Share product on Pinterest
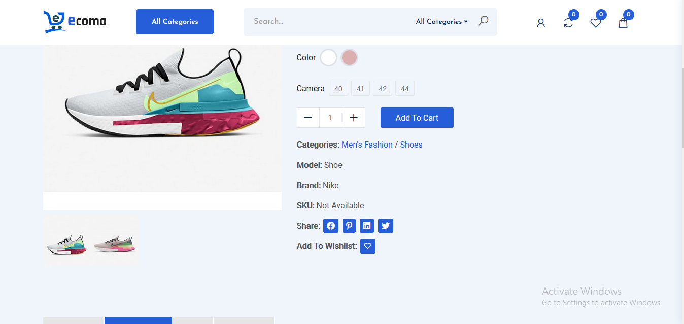This screenshot has width=684, height=324. [x=349, y=226]
